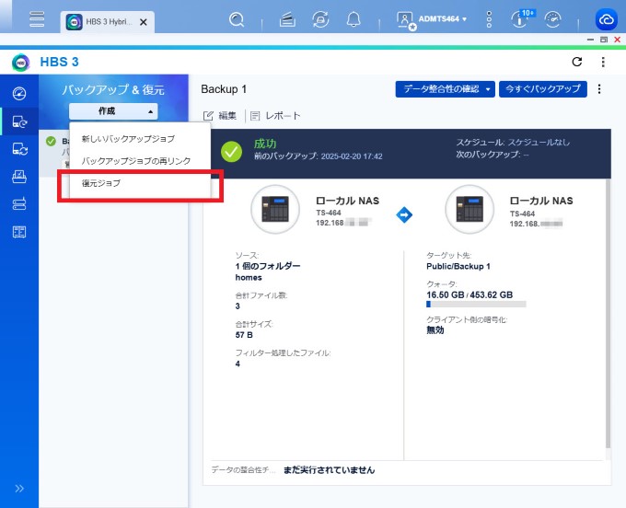Click the '16.50 GB / 453.62 GB' quota text
Image resolution: width=626 pixels, height=508 pixels.
[469, 294]
